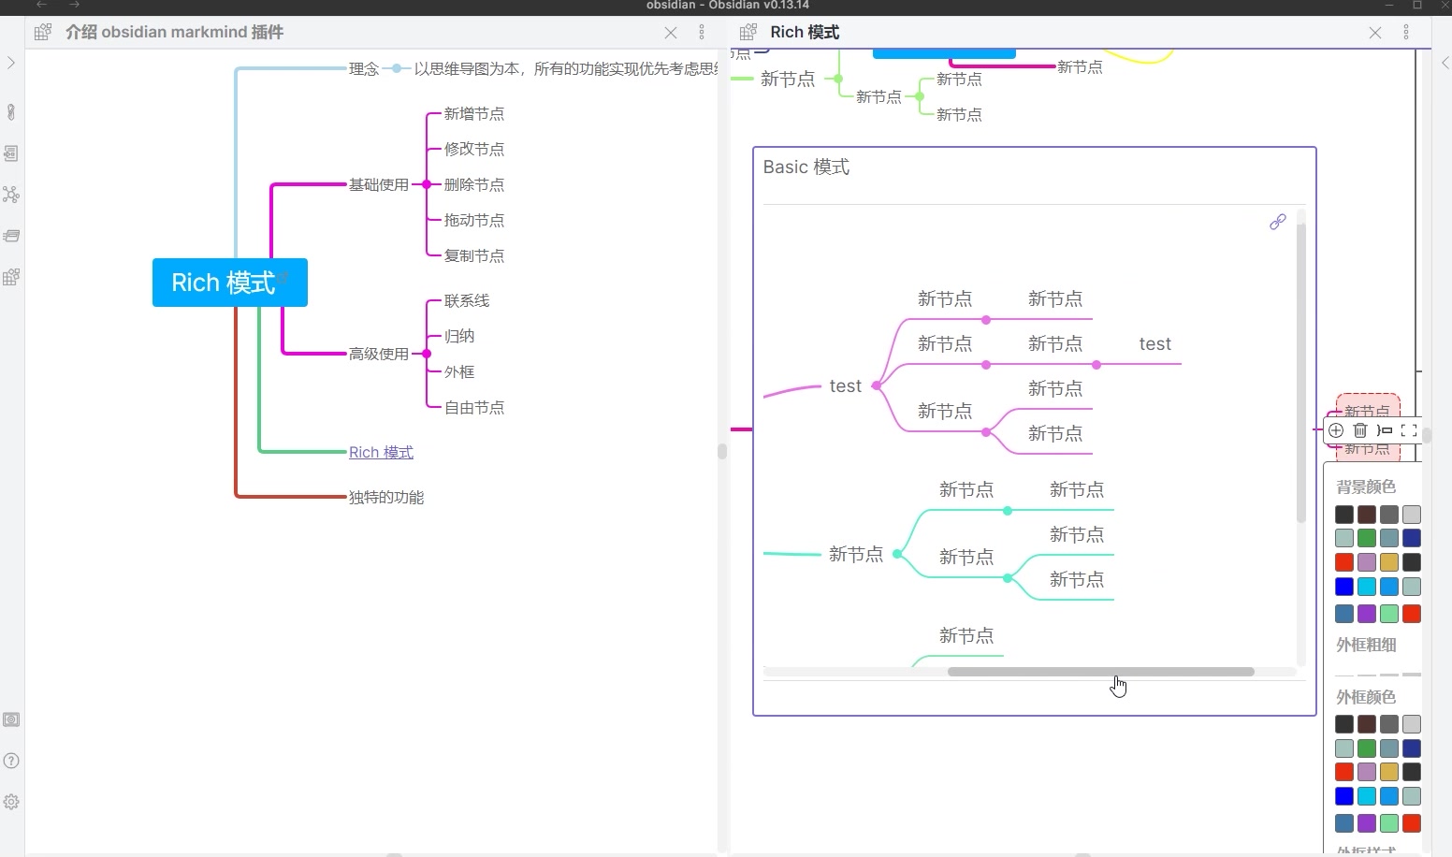The image size is (1452, 857).
Task: Collapse the pink test node's children dot
Action: (876, 385)
